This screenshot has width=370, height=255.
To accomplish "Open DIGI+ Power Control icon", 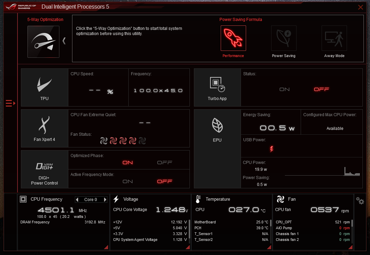I will coord(44,166).
